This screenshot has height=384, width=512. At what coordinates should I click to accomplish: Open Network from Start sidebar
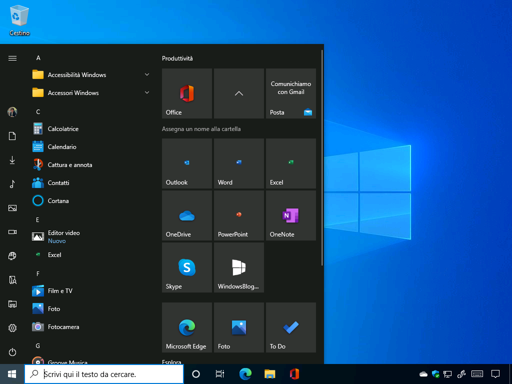(x=12, y=256)
